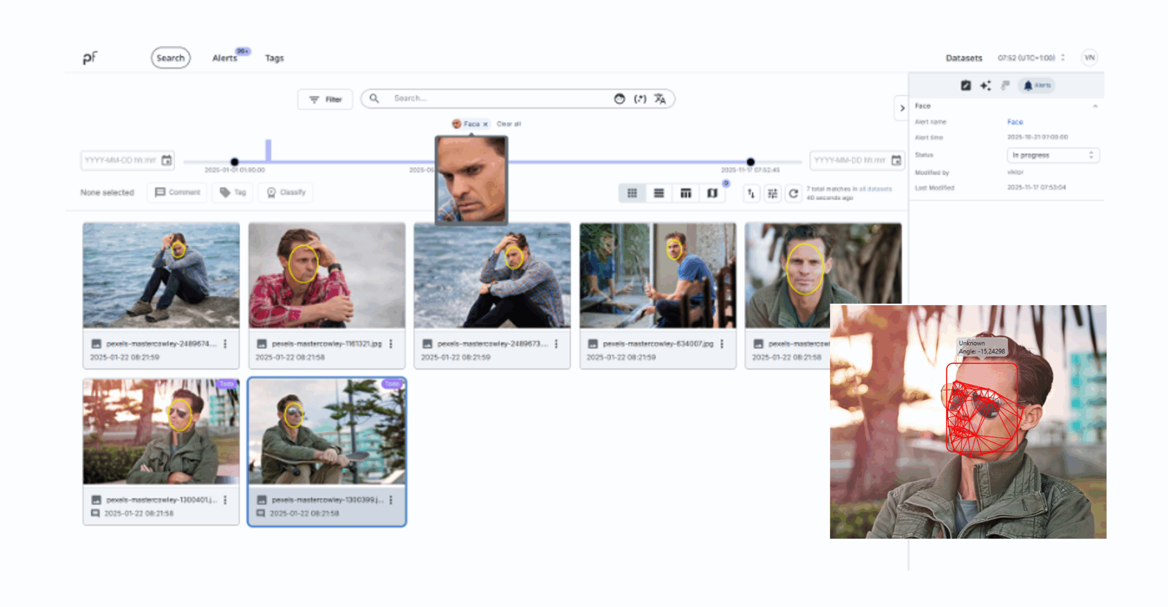This screenshot has width=1168, height=607.
Task: Click the sort order arrows icon
Action: point(751,193)
